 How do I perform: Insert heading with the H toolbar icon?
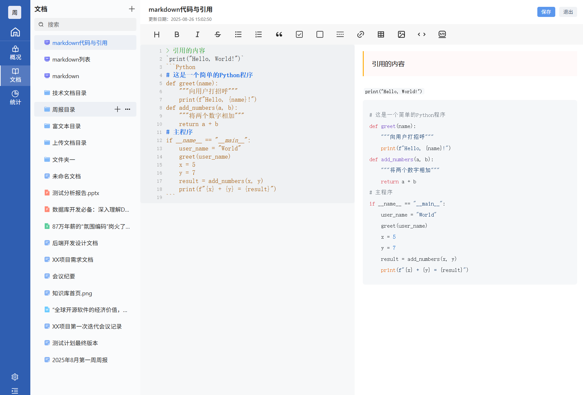(x=157, y=35)
